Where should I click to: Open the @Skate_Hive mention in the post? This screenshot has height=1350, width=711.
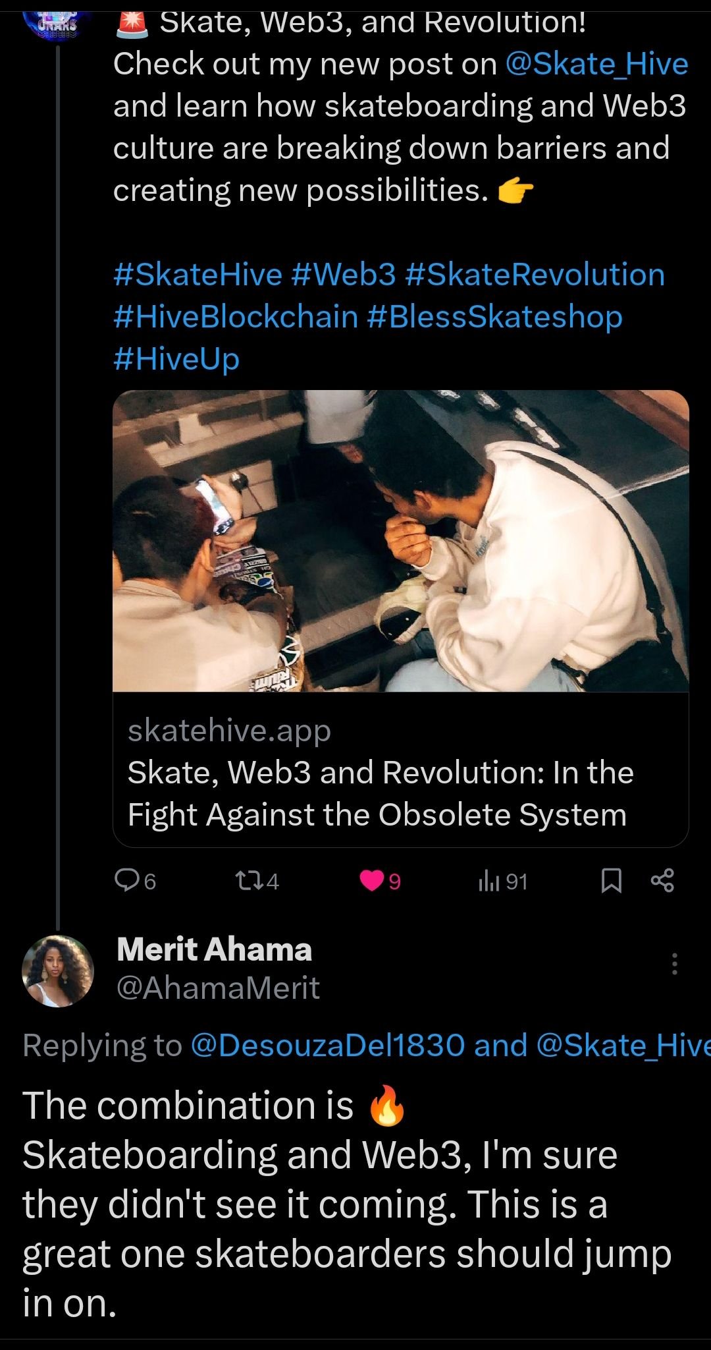click(596, 64)
